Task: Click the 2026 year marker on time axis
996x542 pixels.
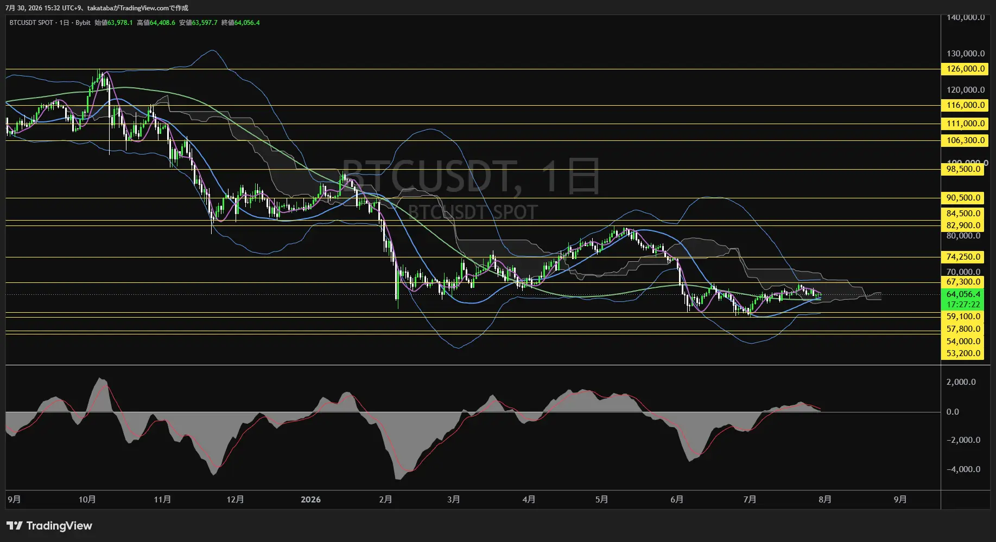Action: point(310,499)
